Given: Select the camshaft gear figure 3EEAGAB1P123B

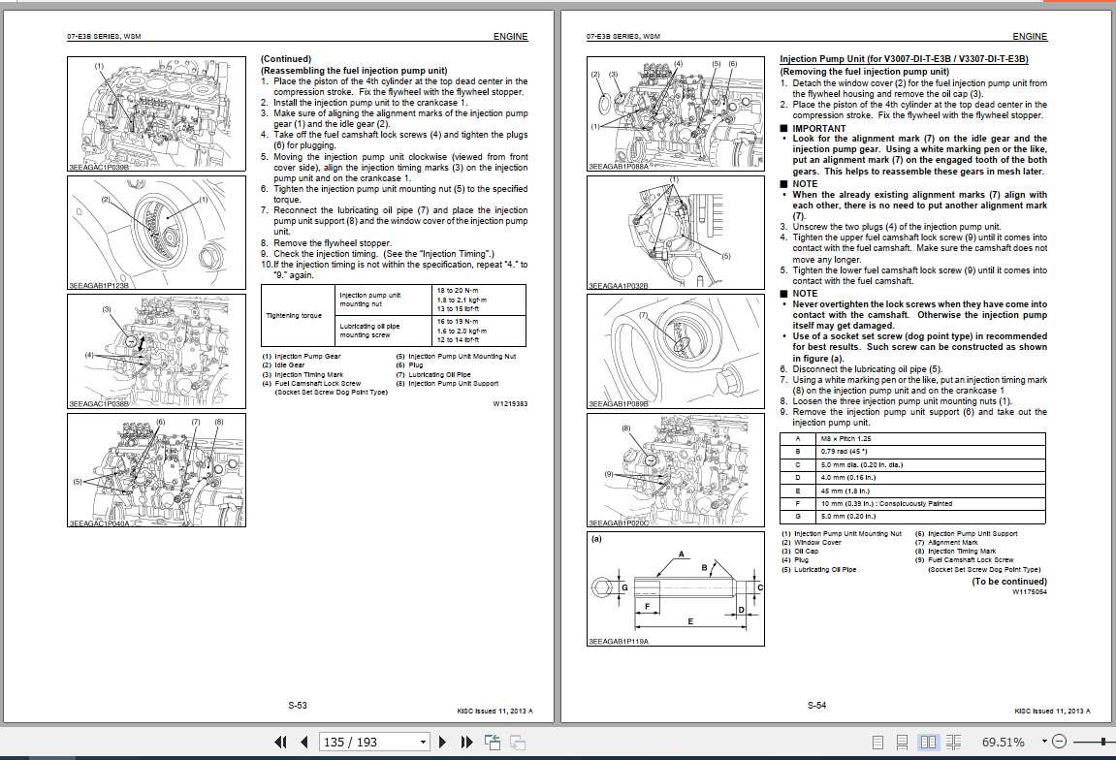Looking at the screenshot, I should [x=155, y=233].
